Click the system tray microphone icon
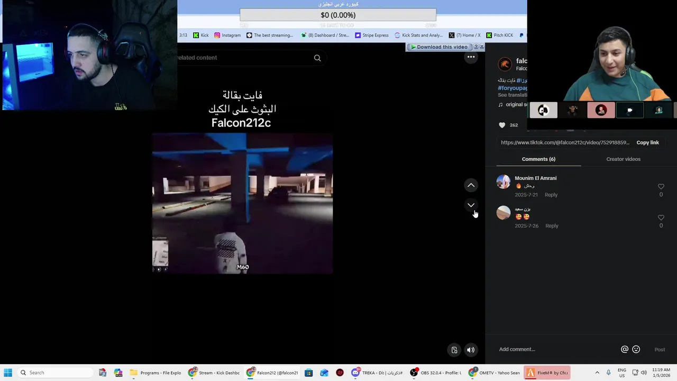This screenshot has height=381, width=677. coord(608,373)
